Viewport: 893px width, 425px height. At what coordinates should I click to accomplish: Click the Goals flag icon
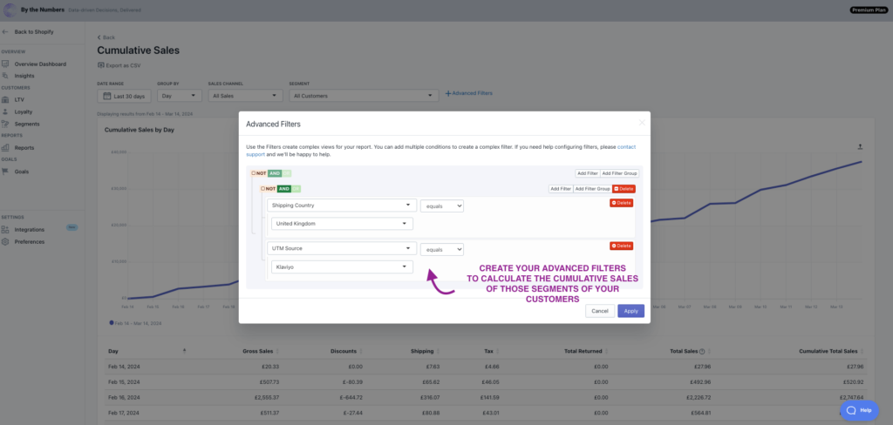(x=5, y=172)
